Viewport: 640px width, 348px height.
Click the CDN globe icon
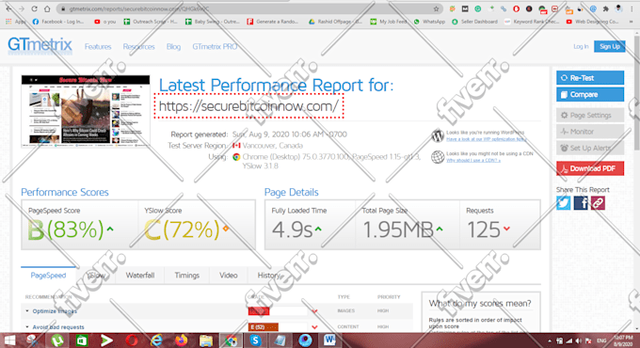[438, 157]
